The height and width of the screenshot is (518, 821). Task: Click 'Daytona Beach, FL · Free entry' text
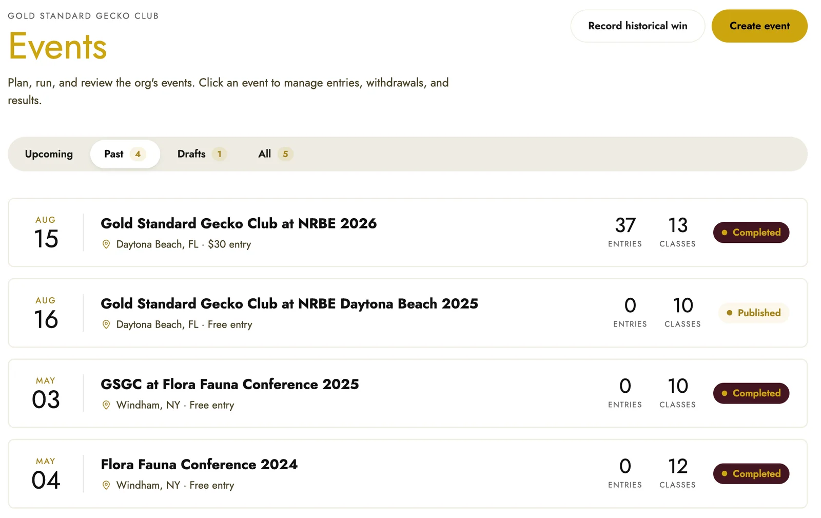click(184, 324)
